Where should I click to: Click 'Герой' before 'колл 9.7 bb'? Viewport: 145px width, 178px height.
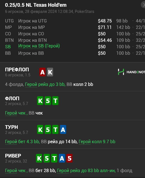tap(85, 142)
